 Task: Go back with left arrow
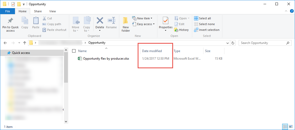click(x=6, y=43)
